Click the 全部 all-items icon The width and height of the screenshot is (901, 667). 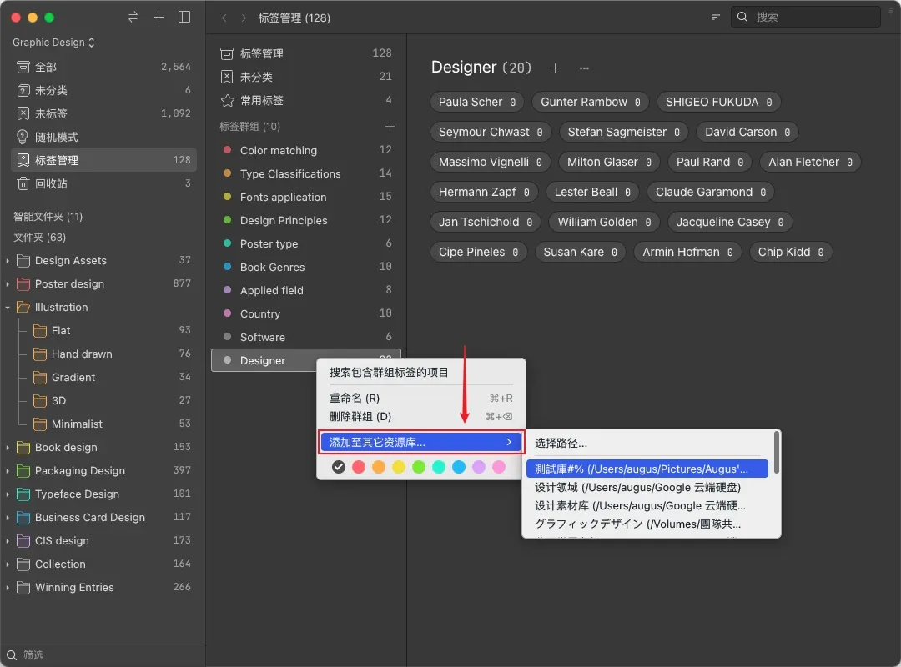tap(23, 68)
